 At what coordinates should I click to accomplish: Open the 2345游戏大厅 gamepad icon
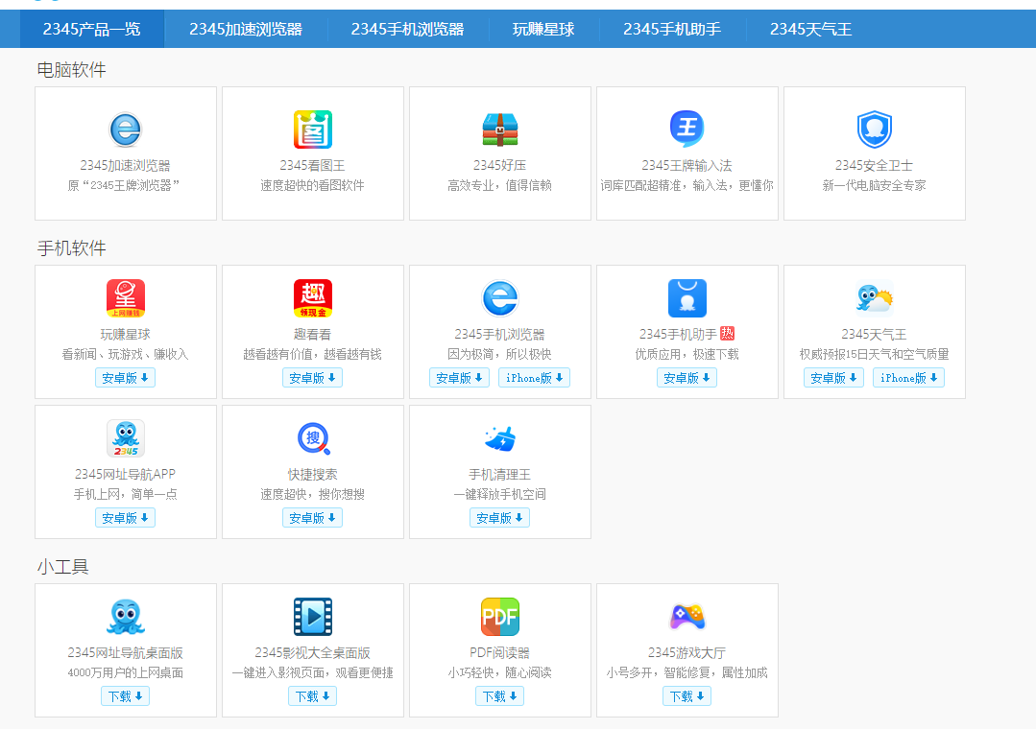click(x=687, y=617)
